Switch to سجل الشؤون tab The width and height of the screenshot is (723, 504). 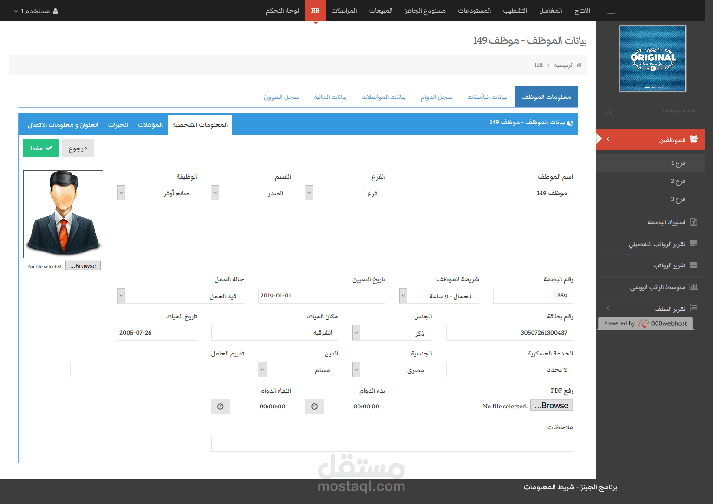point(281,97)
